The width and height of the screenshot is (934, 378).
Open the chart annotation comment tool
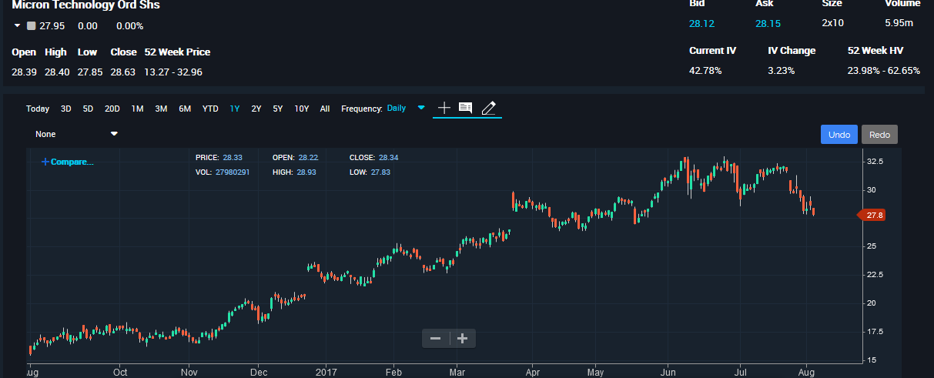pyautogui.click(x=465, y=108)
